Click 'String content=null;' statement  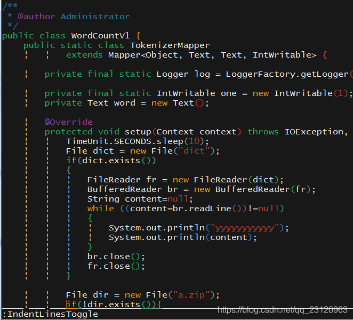click(140, 199)
